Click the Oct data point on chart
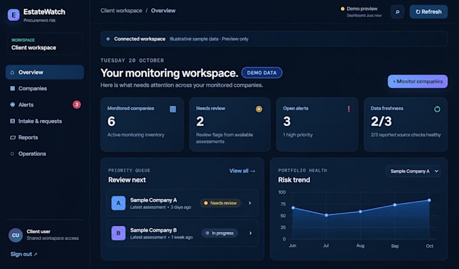The image size is (459, 269). [x=429, y=200]
